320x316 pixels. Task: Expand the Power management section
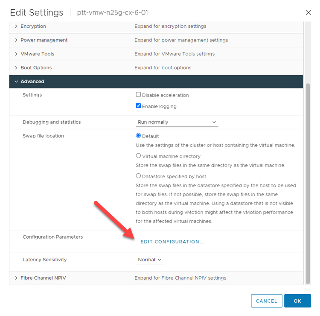click(x=16, y=40)
